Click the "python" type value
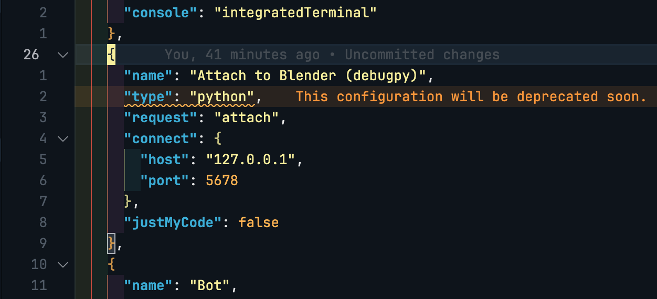Viewport: 657px width, 299px height. [222, 97]
